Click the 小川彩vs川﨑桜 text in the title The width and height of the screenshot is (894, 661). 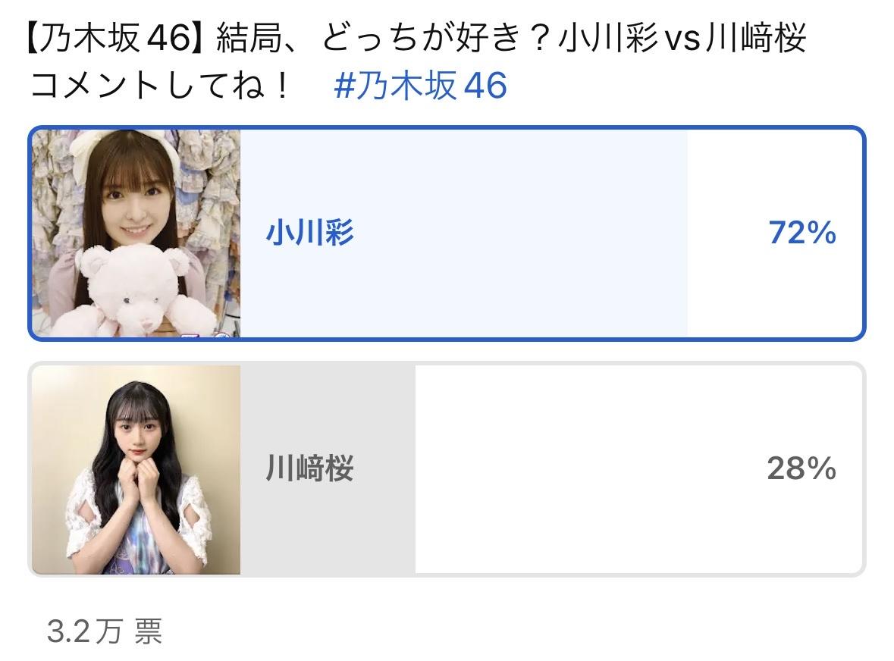(x=682, y=38)
